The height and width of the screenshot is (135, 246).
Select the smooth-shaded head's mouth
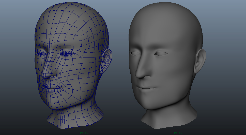[146, 88]
